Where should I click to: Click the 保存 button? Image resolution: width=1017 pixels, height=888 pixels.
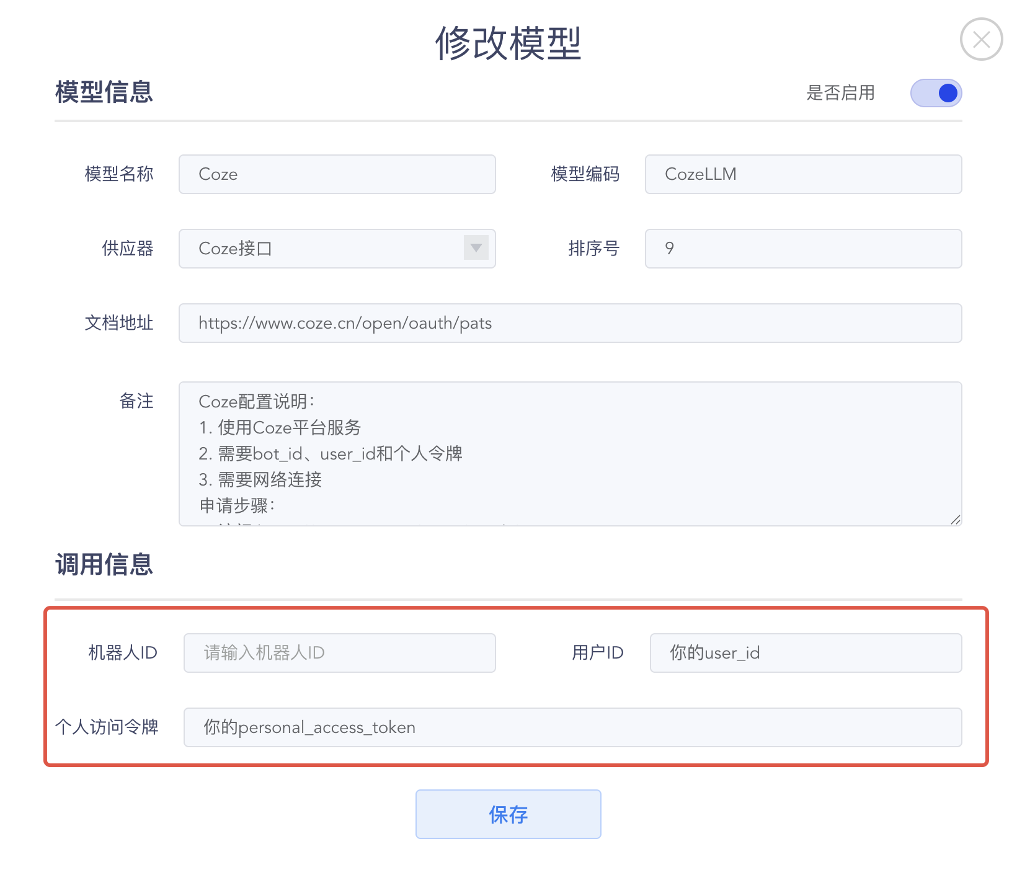pos(508,814)
